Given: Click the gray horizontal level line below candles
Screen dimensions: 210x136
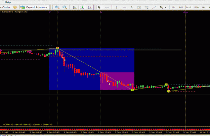Looking at the screenshot, I should (105, 95).
